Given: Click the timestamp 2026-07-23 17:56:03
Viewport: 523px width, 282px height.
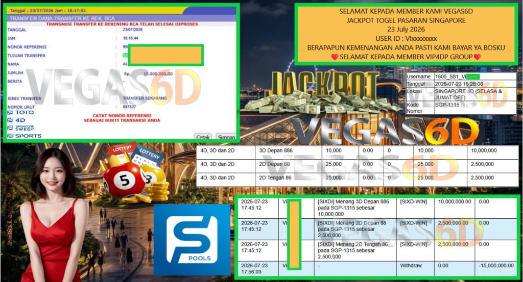Looking at the screenshot, I should tap(254, 269).
